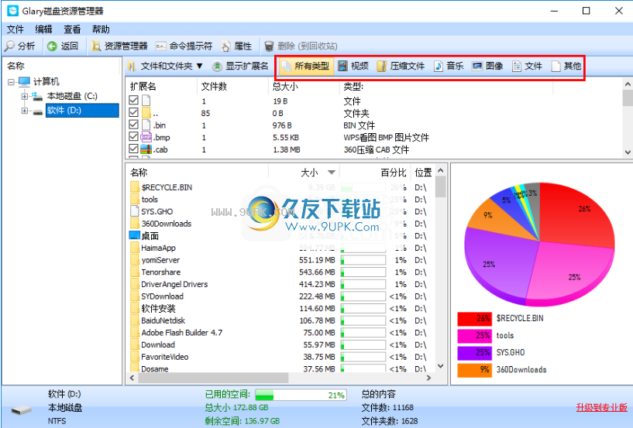Image resolution: width=633 pixels, height=428 pixels.
Task: Open the 编辑 menu
Action: pos(43,29)
